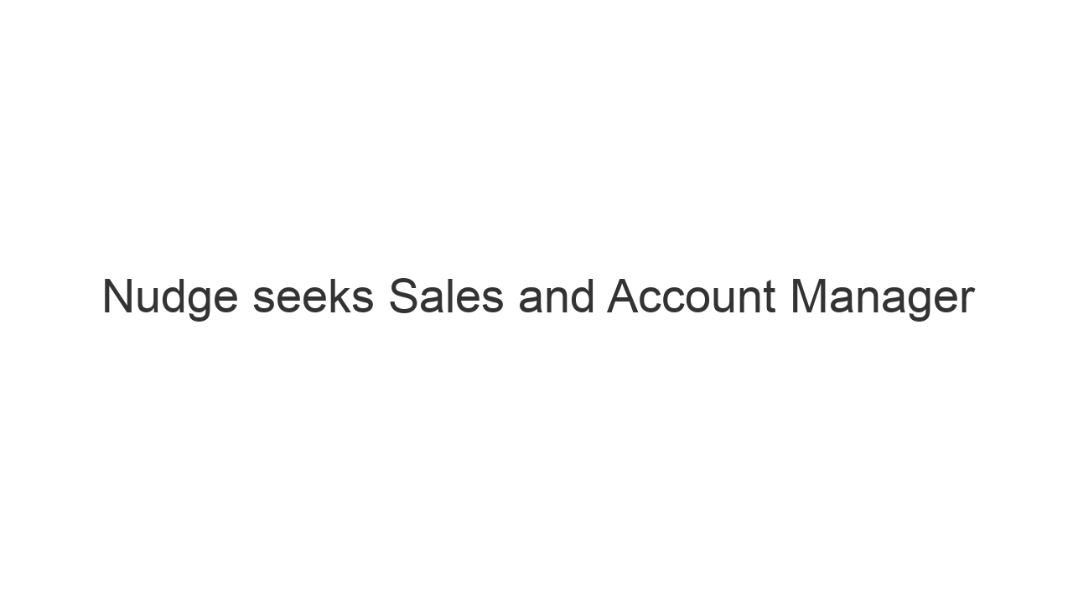Select the word "Account" in the title
The height and width of the screenshot is (603, 1073).
coord(691,297)
